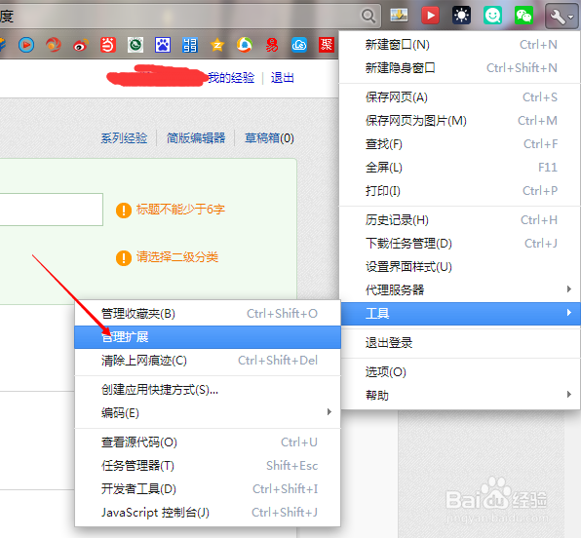
Task: Click the 退出 logout link
Action: 282,77
